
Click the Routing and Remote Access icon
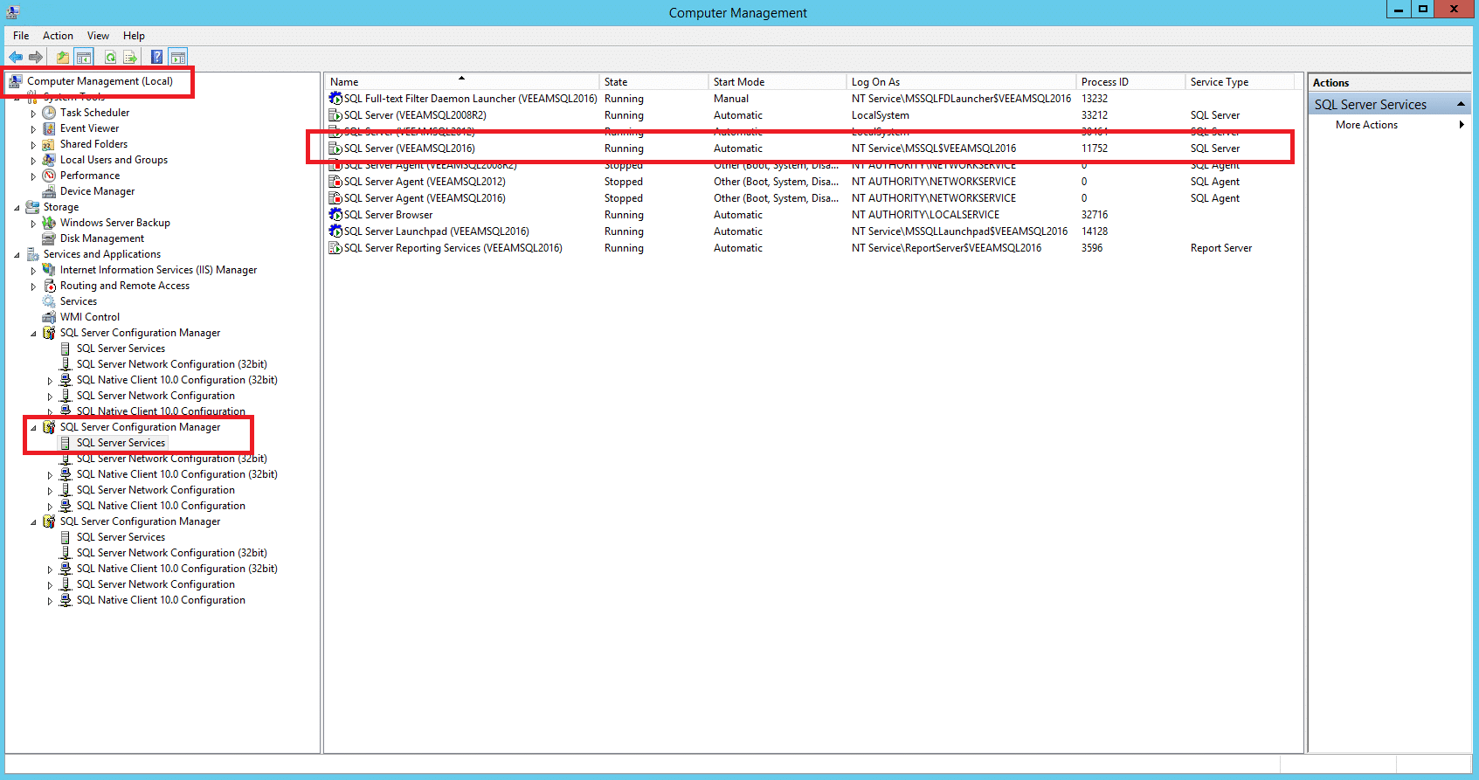tap(49, 286)
